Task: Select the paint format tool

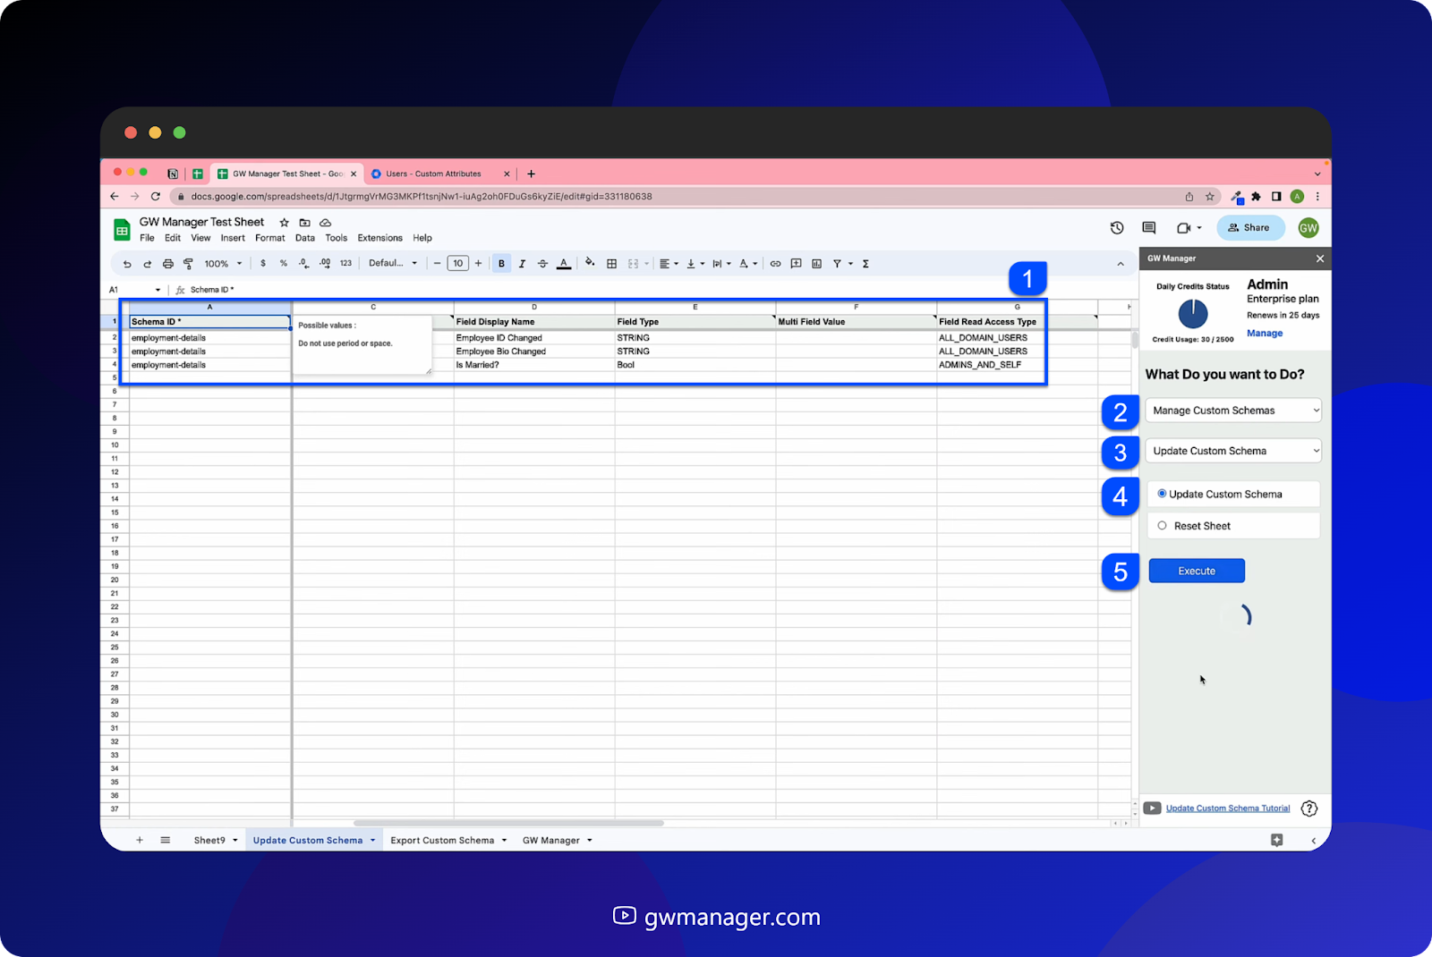Action: (x=189, y=263)
